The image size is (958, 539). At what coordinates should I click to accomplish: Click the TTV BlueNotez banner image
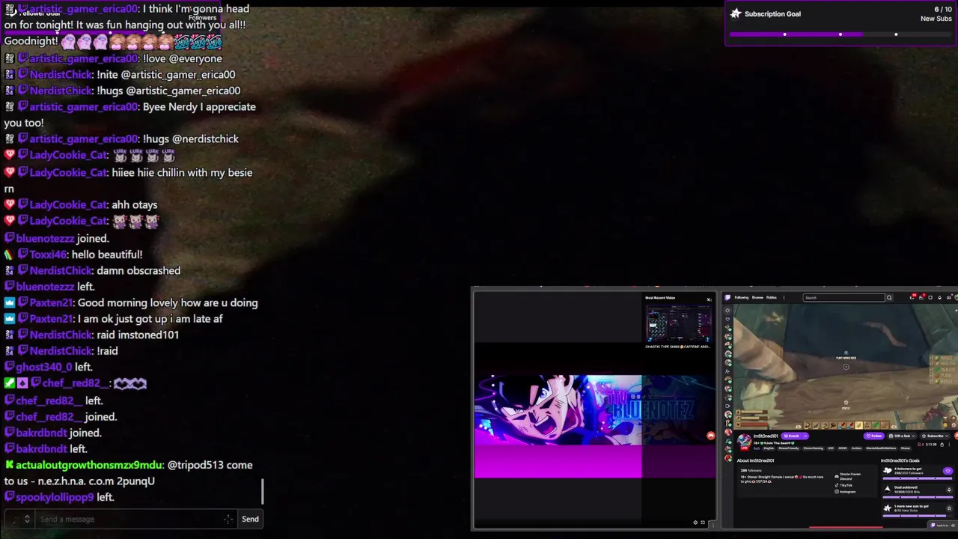(x=595, y=409)
